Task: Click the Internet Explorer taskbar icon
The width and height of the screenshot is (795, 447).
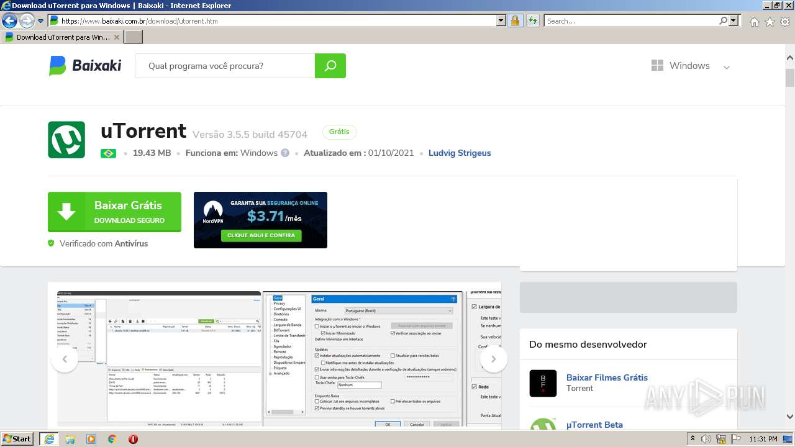Action: 48,439
